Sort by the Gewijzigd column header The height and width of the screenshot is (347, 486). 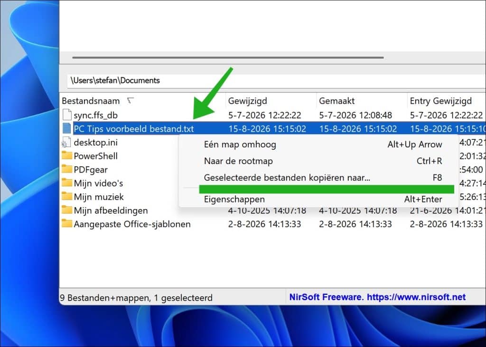point(247,101)
